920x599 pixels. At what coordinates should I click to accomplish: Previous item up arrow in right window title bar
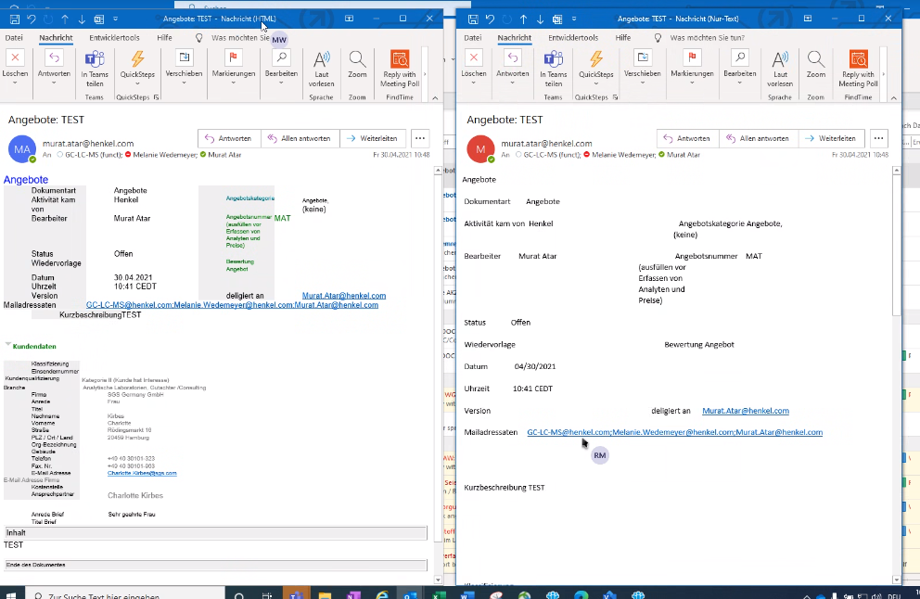pyautogui.click(x=523, y=19)
